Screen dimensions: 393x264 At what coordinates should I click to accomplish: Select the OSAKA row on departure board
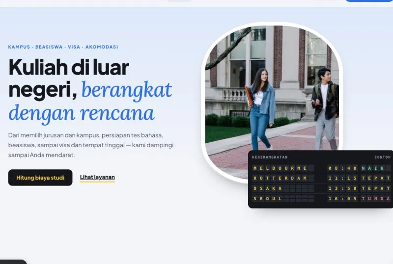click(x=322, y=188)
